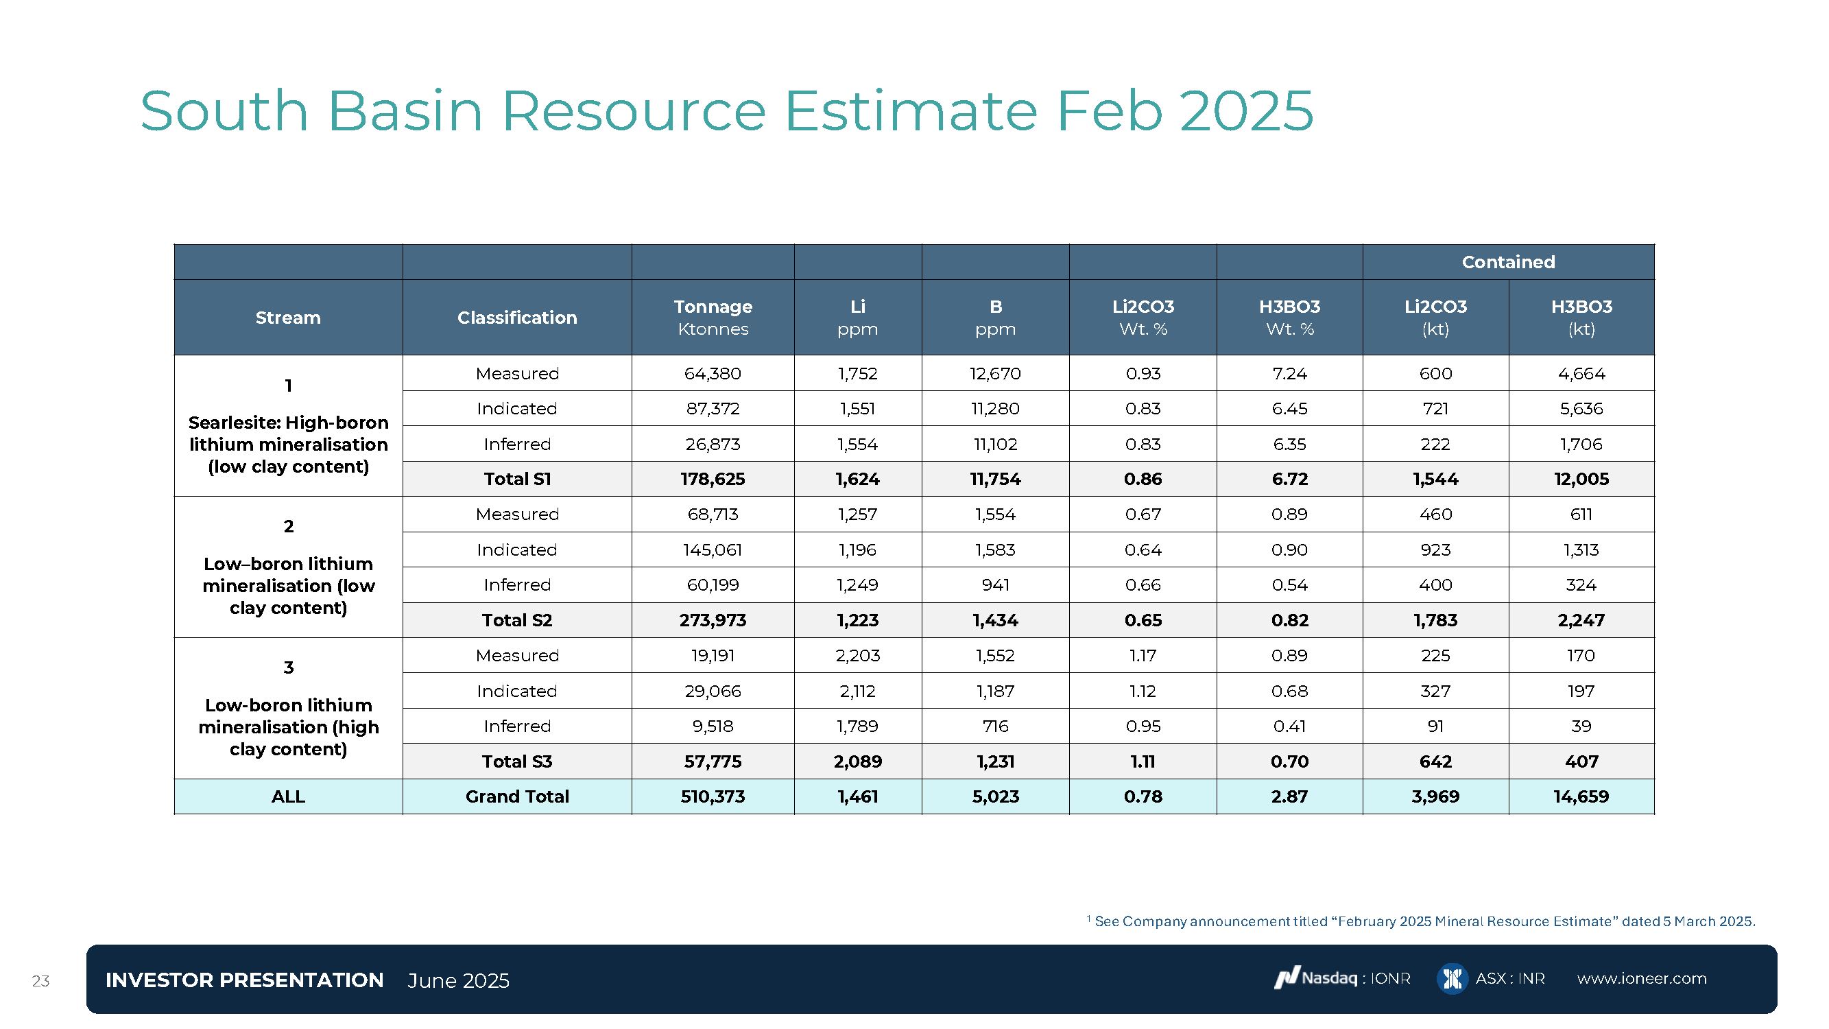Screen dimensions: 1829x1029
Task: Click the page number 23
Action: (40, 981)
